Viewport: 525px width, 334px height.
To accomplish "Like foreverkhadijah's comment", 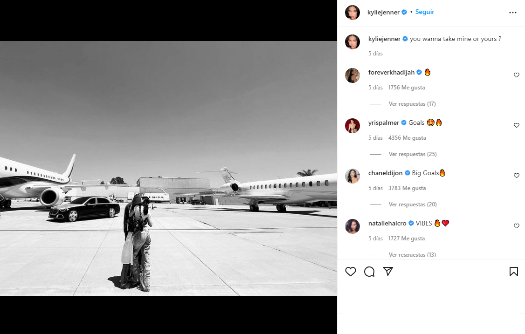I will (x=516, y=75).
